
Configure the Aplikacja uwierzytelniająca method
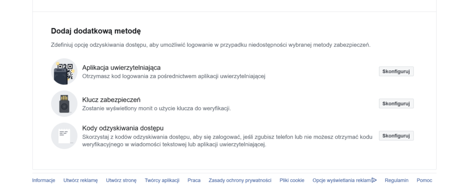396,72
